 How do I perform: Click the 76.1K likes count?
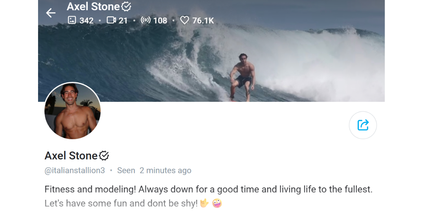[x=203, y=20]
